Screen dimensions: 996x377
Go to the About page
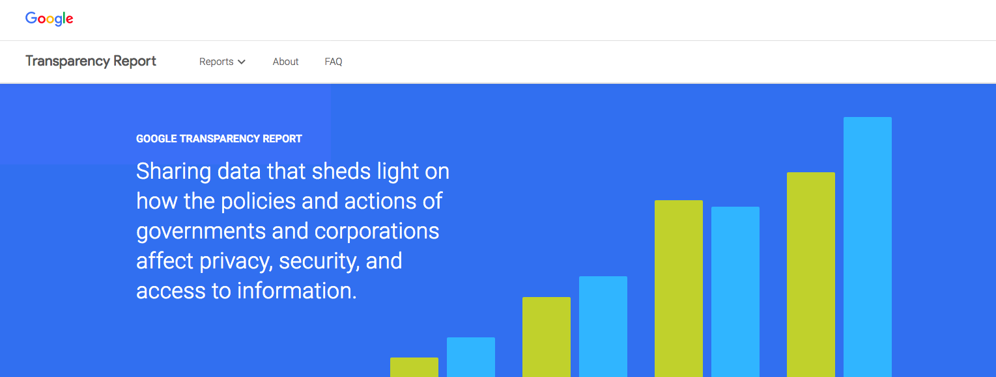pos(285,62)
